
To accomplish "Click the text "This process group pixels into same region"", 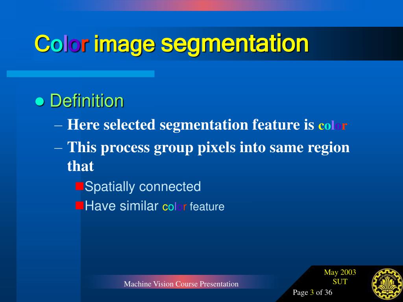I will coord(209,148).
